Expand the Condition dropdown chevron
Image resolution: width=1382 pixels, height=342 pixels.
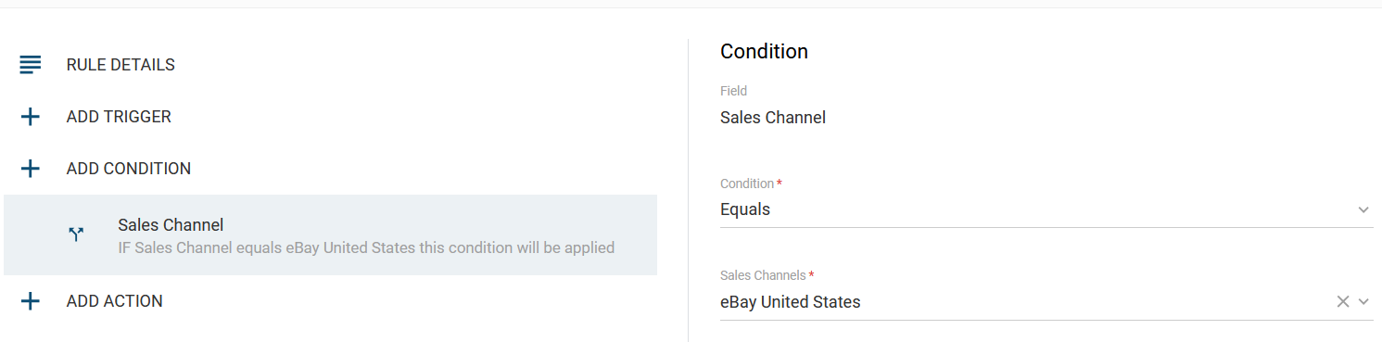point(1363,209)
